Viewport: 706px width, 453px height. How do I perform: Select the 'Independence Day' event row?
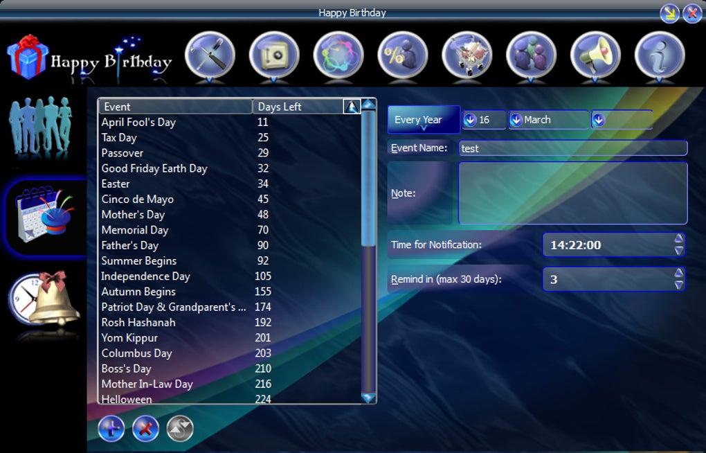(x=230, y=276)
